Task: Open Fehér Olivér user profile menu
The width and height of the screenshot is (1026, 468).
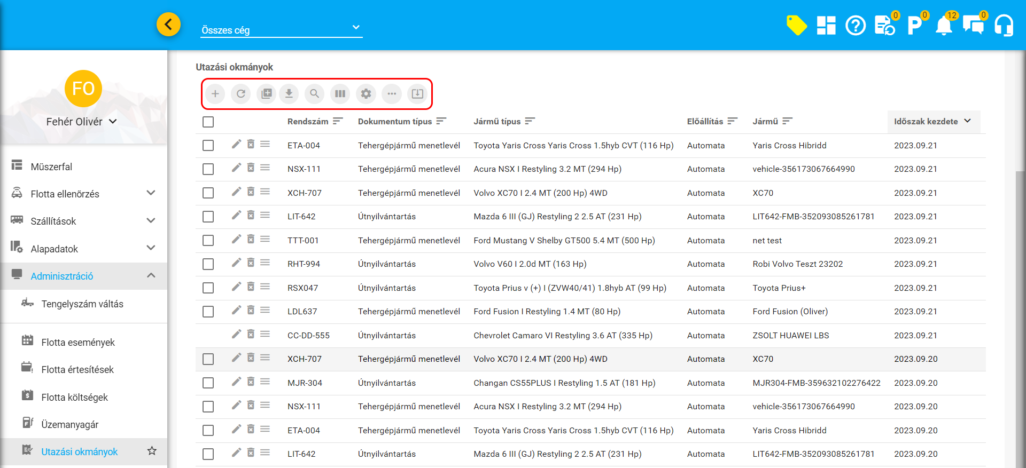Action: point(81,122)
